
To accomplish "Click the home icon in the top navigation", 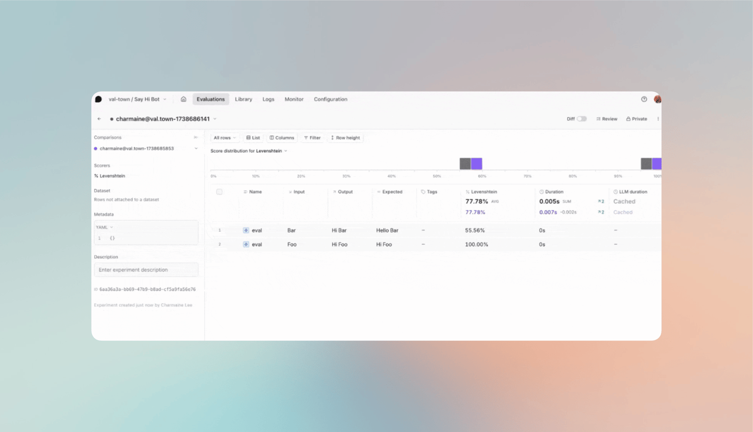I will (183, 99).
